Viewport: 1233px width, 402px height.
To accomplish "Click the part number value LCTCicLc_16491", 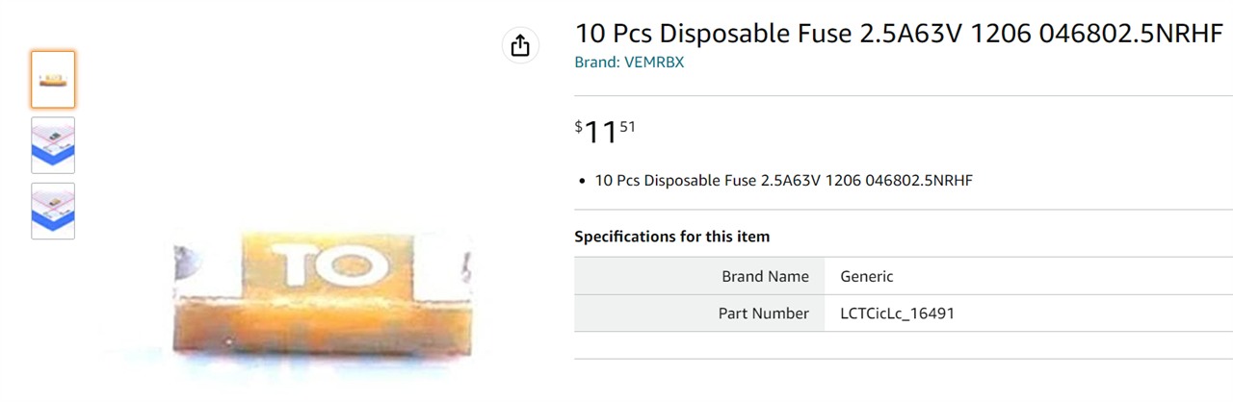I will tap(897, 314).
